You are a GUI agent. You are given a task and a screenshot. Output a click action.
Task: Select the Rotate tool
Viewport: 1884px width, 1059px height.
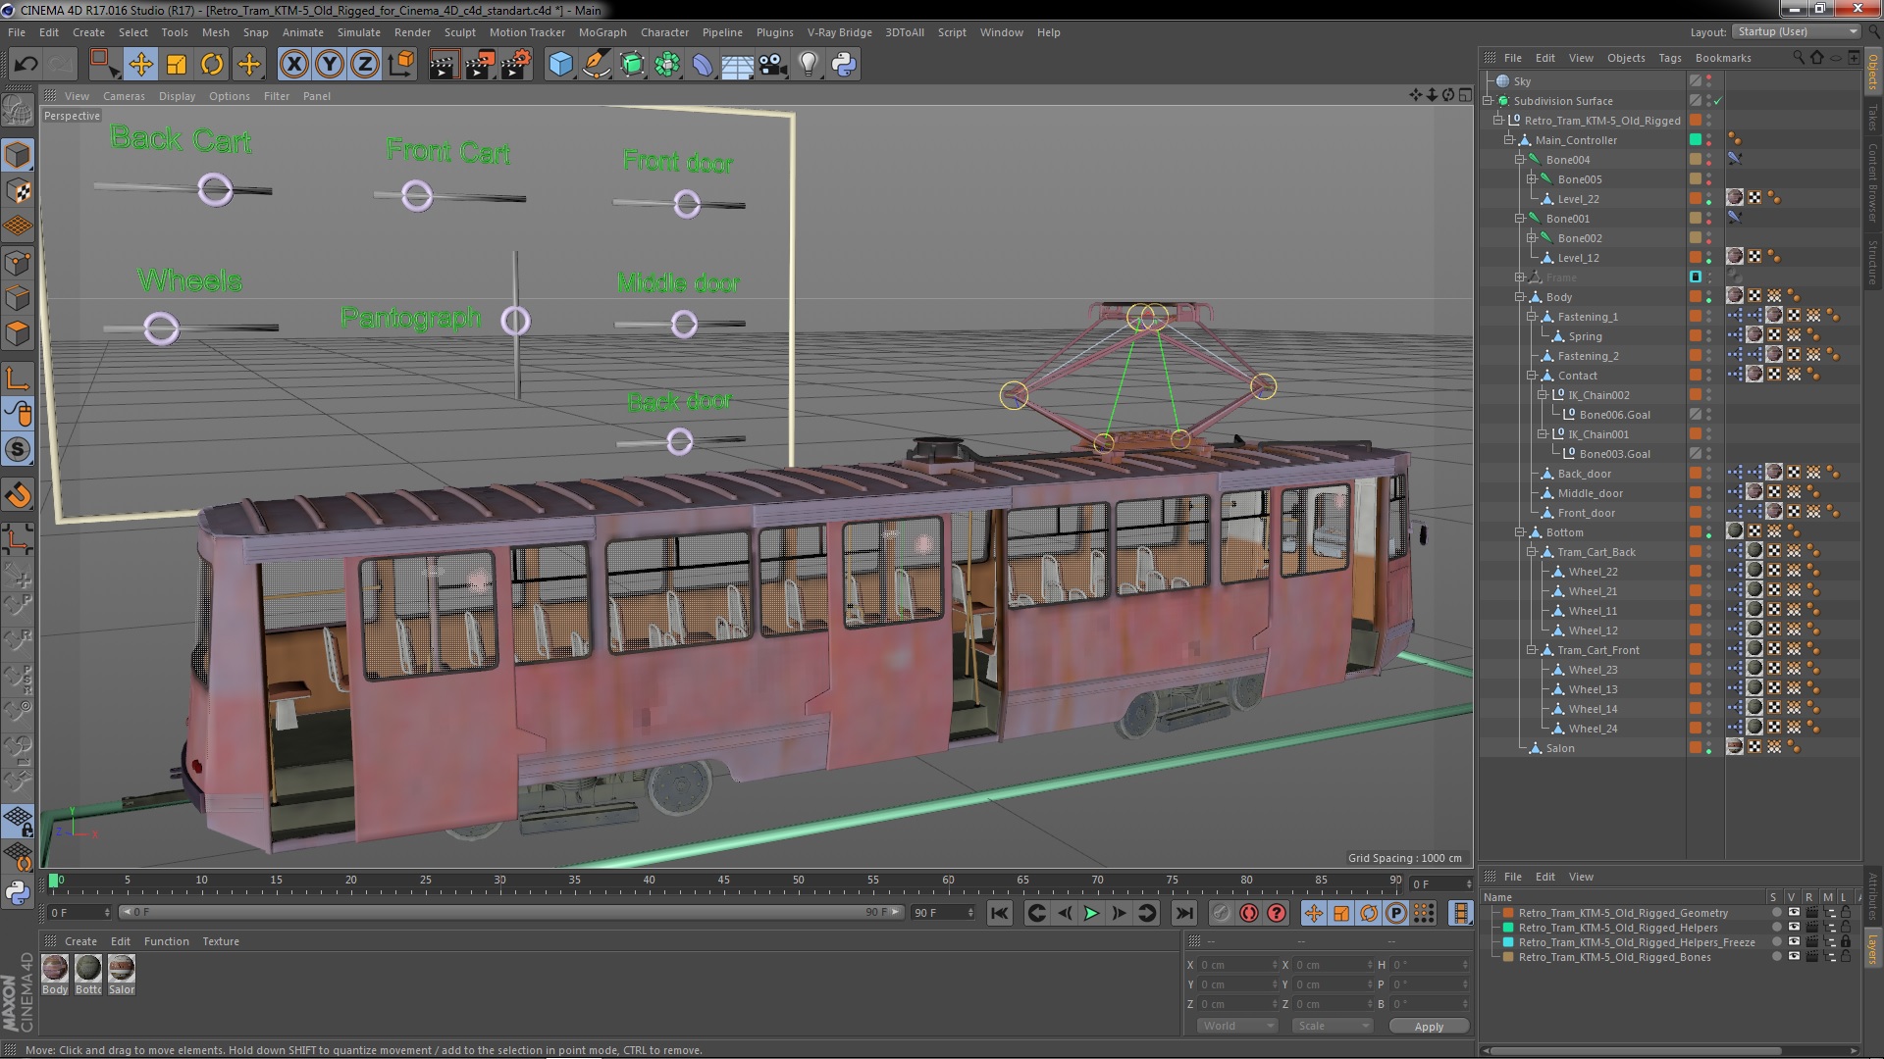point(212,65)
